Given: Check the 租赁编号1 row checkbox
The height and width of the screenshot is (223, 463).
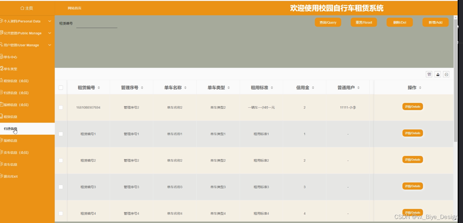Looking at the screenshot, I should point(61,134).
